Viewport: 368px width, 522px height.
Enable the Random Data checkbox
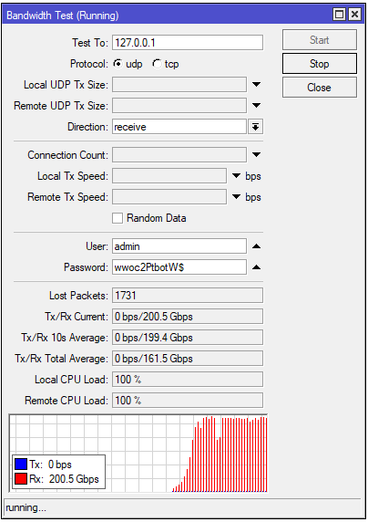click(117, 218)
